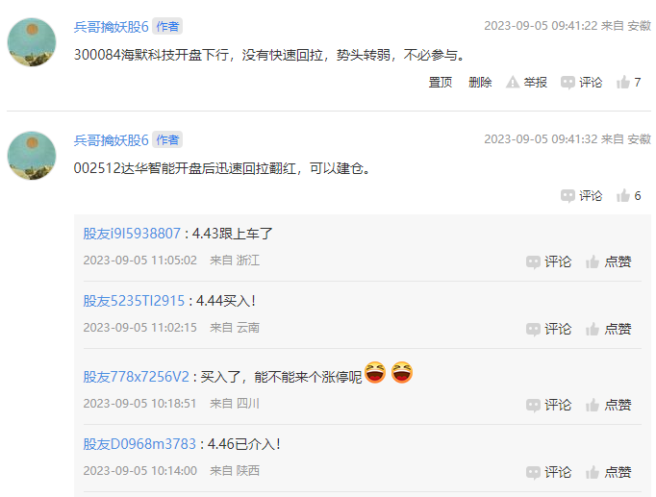Image resolution: width=656 pixels, height=497 pixels.
Task: Like 股友i9I5938807's reply with 点赞
Action: coord(608,261)
